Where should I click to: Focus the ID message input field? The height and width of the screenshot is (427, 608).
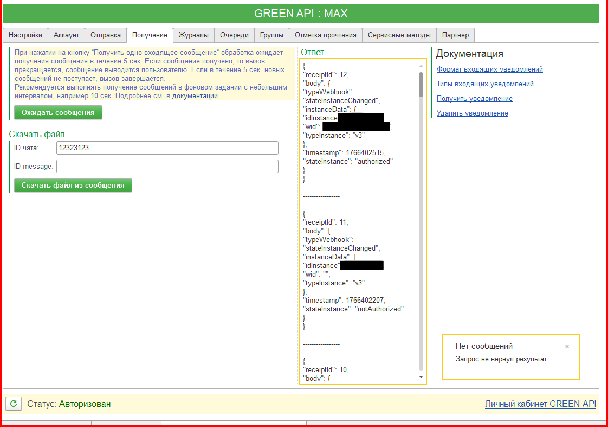click(x=167, y=166)
